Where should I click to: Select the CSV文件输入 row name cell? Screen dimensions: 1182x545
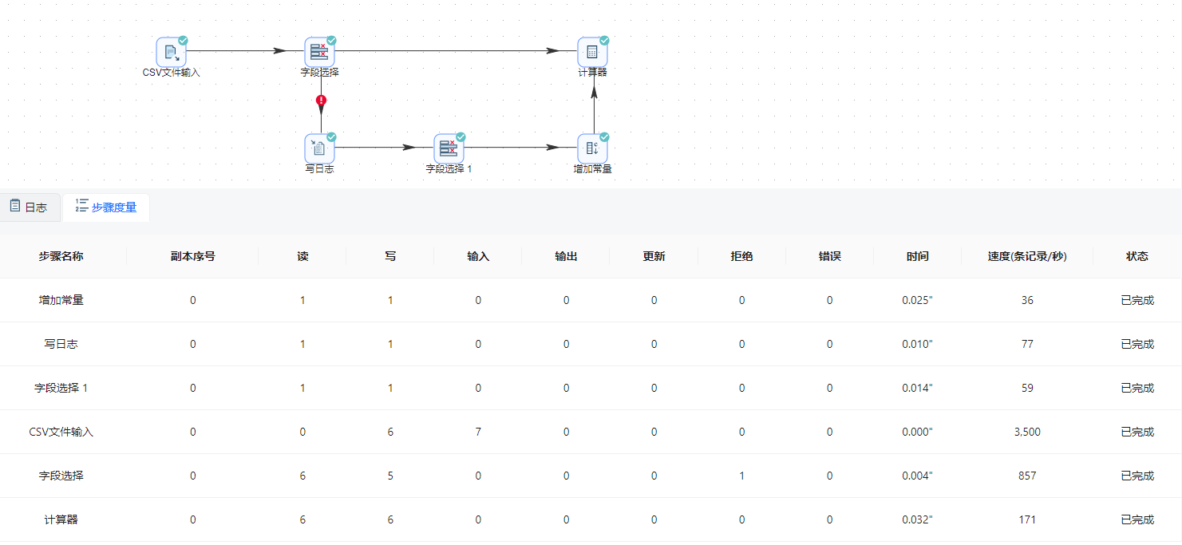click(61, 432)
